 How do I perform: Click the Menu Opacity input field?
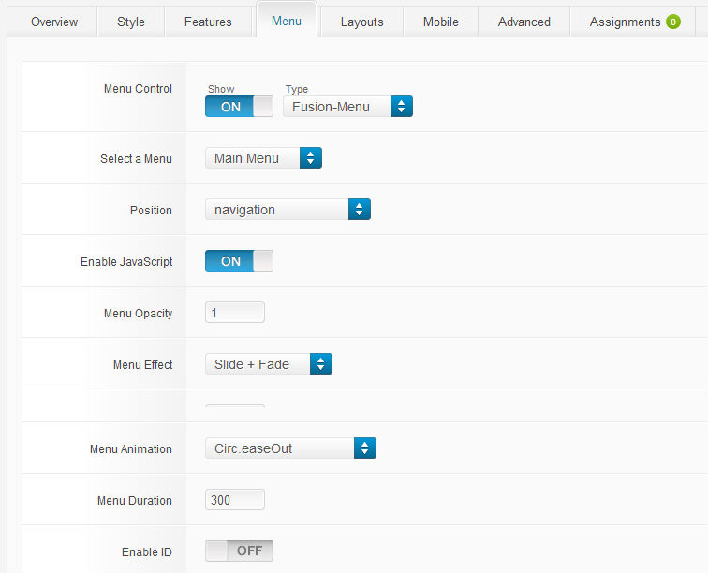(x=235, y=313)
